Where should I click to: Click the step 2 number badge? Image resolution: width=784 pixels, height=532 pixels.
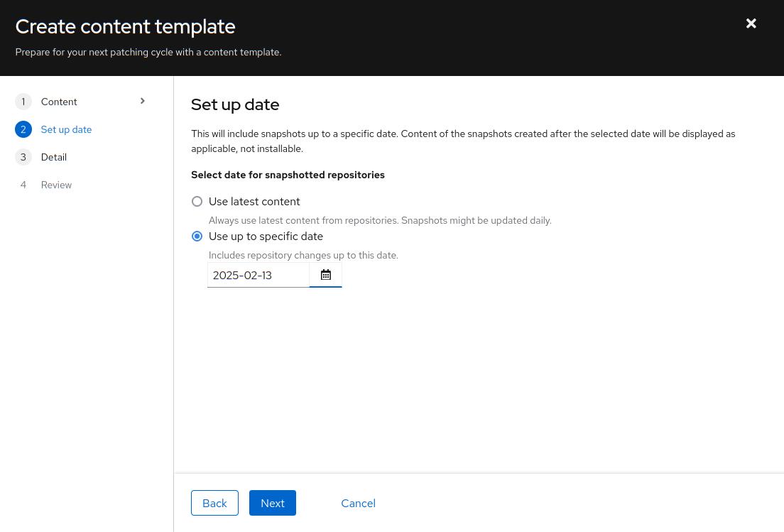click(x=23, y=129)
